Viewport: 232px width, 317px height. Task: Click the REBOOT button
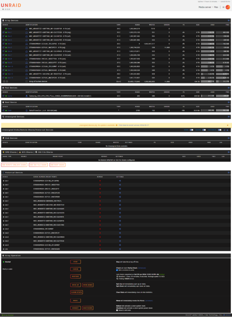tap(75, 308)
